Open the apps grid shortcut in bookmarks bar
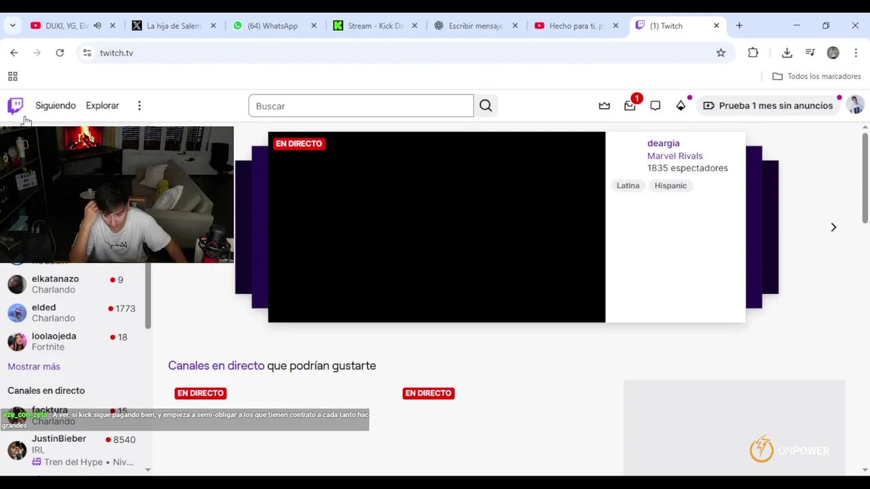Image resolution: width=870 pixels, height=489 pixels. (12, 77)
